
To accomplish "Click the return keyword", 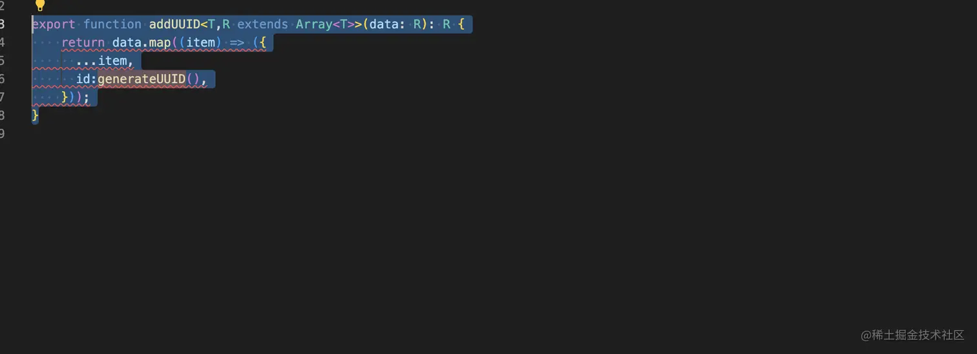I will [83, 43].
